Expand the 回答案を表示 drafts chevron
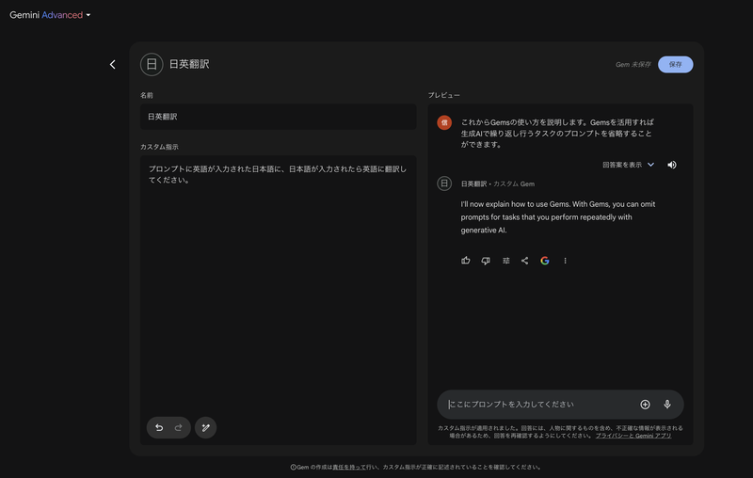This screenshot has width=753, height=478. 650,165
